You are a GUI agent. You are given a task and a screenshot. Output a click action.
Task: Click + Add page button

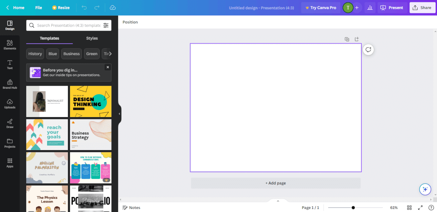point(276,183)
